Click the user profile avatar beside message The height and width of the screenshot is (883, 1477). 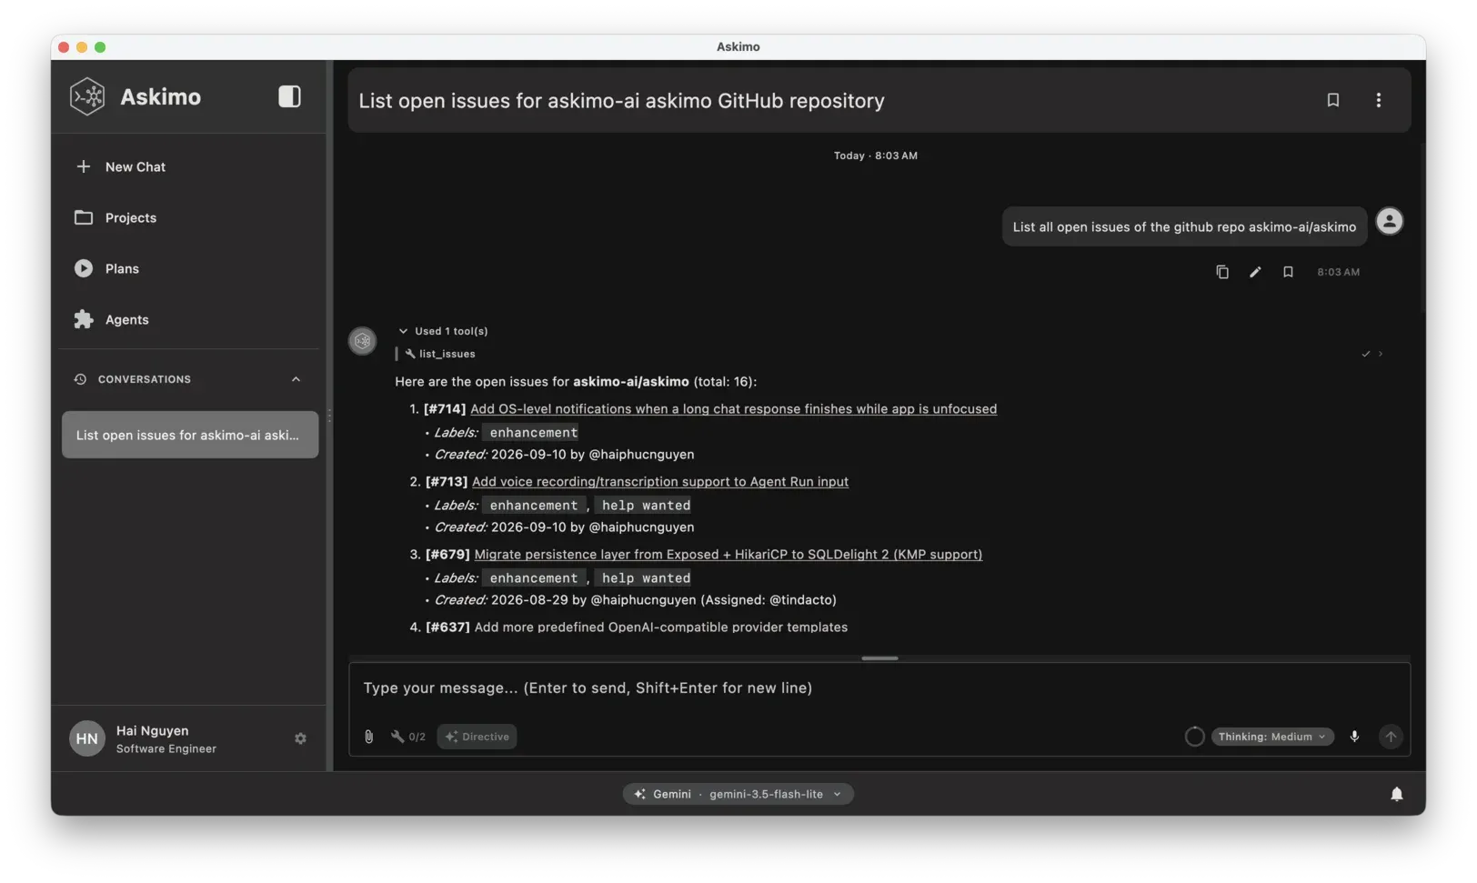(x=1389, y=221)
